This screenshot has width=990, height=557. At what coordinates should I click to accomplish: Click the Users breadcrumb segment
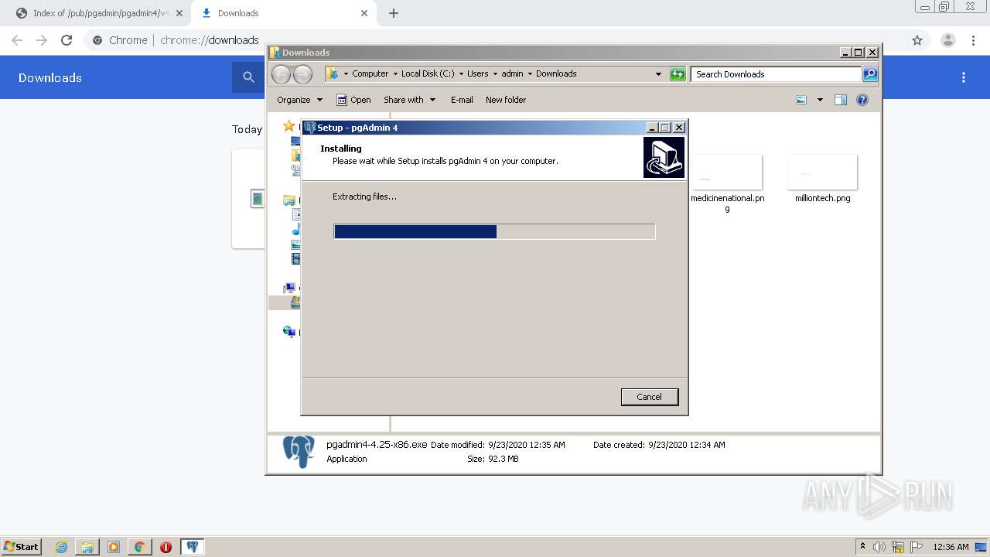coord(477,73)
